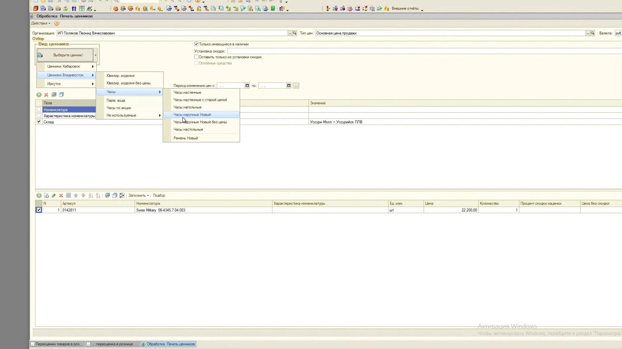Image resolution: width=622 pixels, height=349 pixels.
Task: Select Часы настенные с старой ценой
Action: [201, 100]
